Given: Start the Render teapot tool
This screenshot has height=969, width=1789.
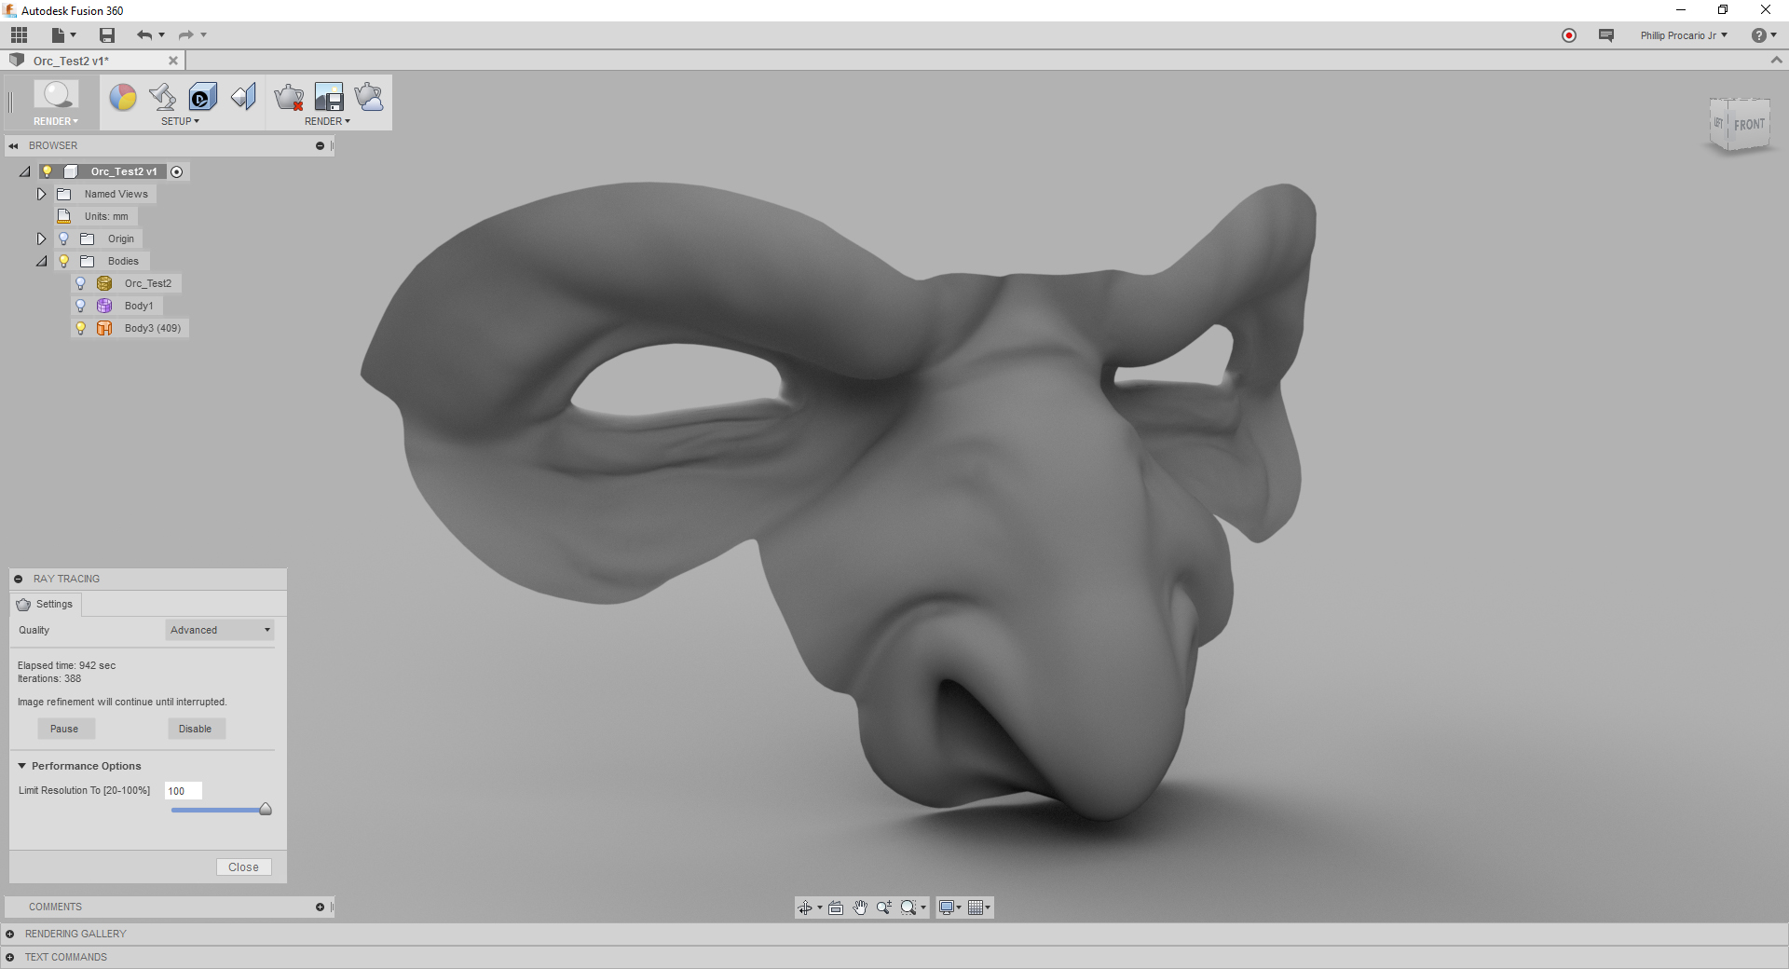Looking at the screenshot, I should (x=369, y=97).
